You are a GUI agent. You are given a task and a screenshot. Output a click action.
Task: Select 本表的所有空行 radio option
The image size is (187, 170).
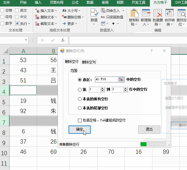(x=80, y=99)
